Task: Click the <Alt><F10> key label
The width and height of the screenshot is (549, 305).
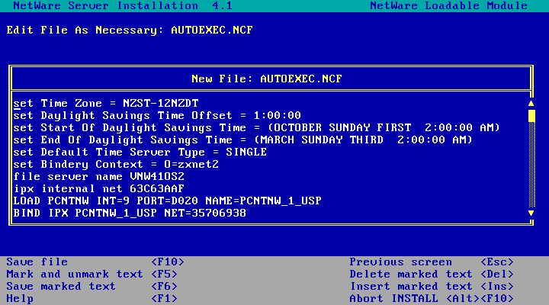Action: pos(480,298)
